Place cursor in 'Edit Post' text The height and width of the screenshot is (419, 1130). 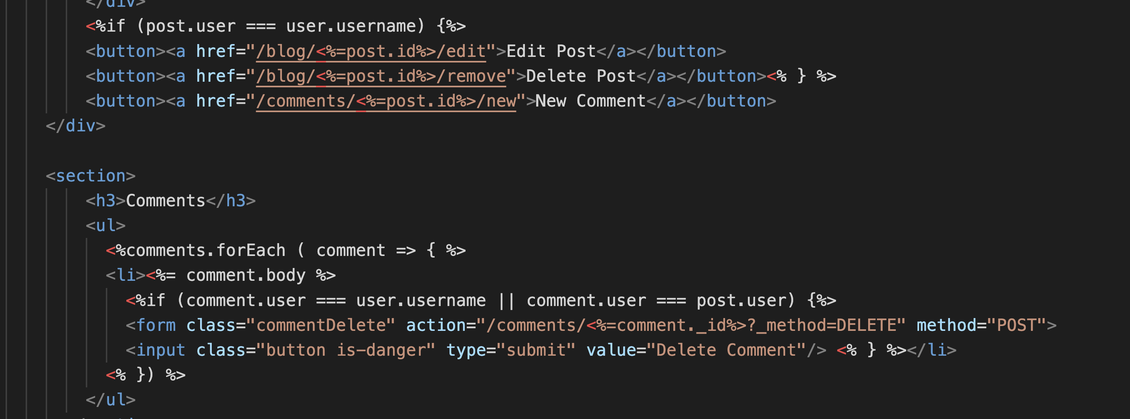pyautogui.click(x=551, y=51)
